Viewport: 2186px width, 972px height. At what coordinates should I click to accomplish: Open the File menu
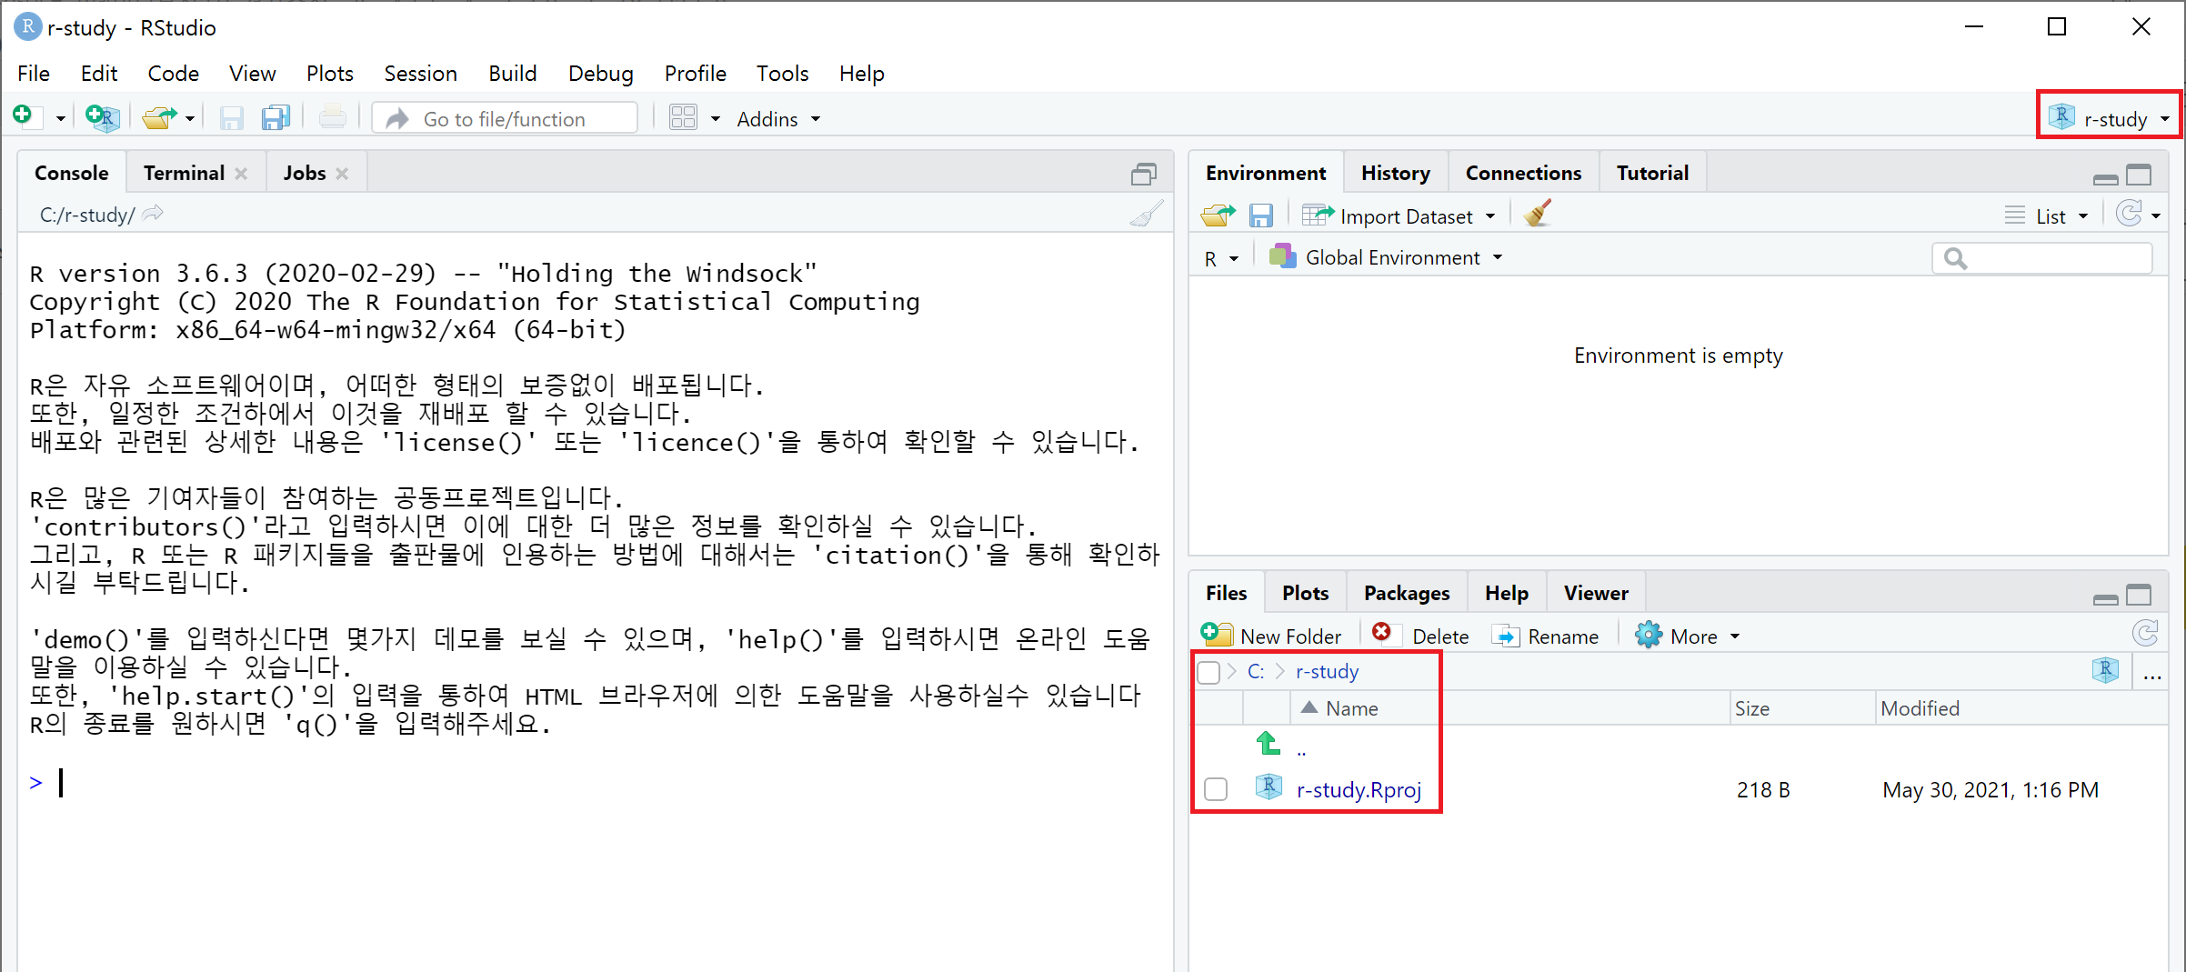[34, 74]
